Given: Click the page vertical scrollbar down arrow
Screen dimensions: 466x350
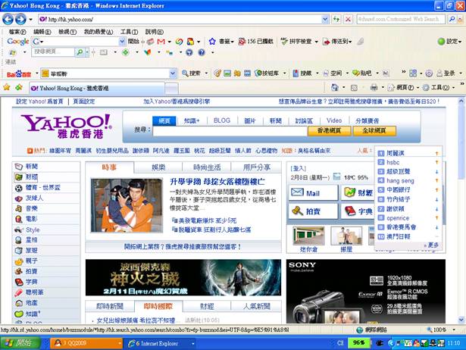Looking at the screenshot, I should click(x=461, y=320).
